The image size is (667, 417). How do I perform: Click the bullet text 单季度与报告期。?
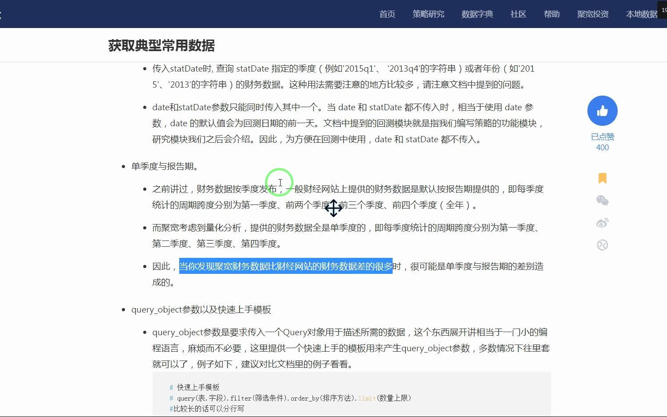coord(165,166)
